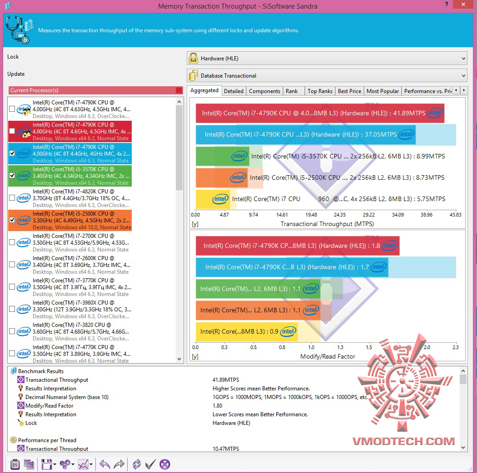Click the Benchmark Results section icon
This screenshot has width=477, height=473.
pyautogui.click(x=13, y=371)
